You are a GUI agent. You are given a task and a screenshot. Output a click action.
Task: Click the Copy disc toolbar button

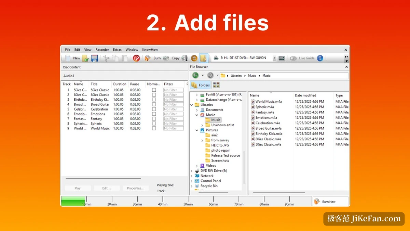point(171,58)
